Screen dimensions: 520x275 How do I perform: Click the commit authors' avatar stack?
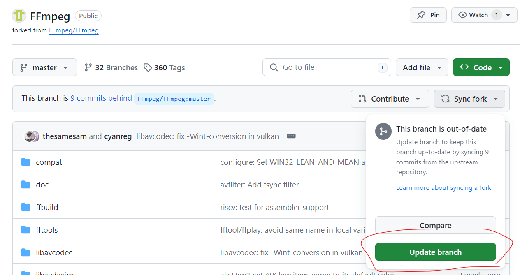point(32,136)
